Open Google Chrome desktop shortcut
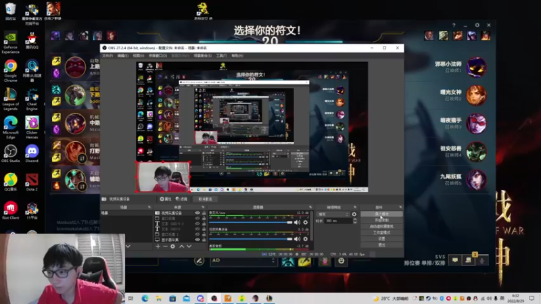Image resolution: width=541 pixels, height=304 pixels. pyautogui.click(x=10, y=70)
